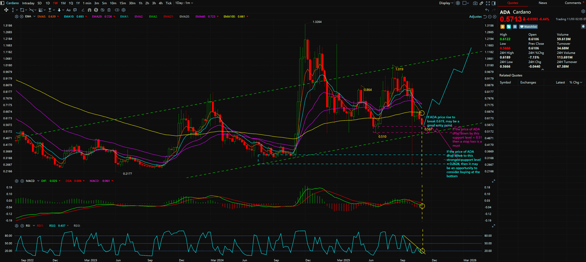Open the 1Day:1m interval dropdown

[184, 3]
